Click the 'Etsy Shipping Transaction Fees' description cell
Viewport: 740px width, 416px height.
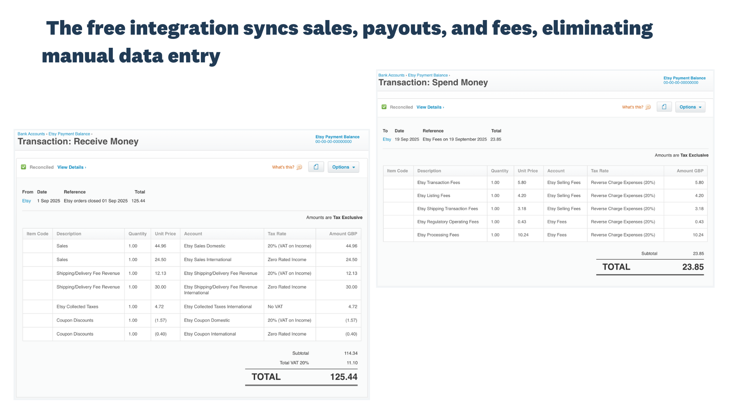[x=450, y=209]
